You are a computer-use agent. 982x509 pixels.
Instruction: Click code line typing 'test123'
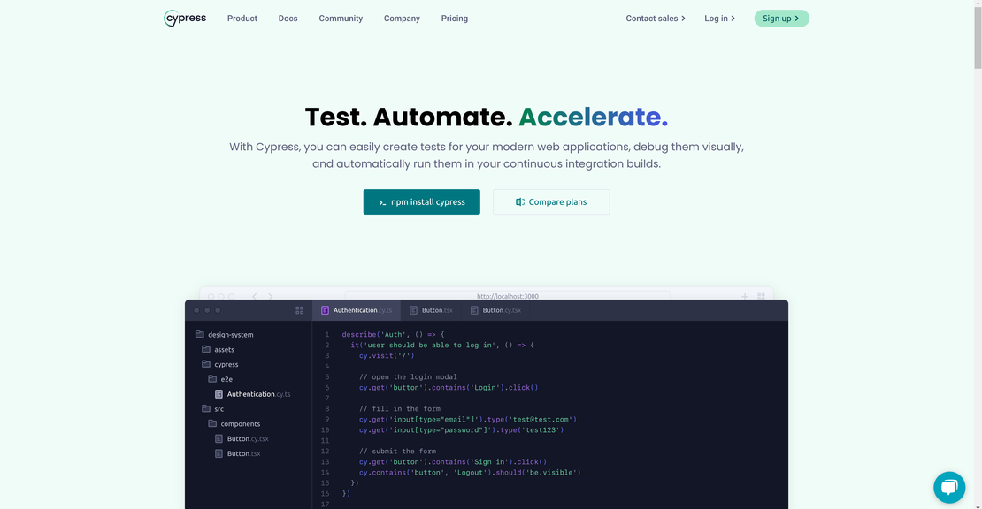(x=462, y=430)
